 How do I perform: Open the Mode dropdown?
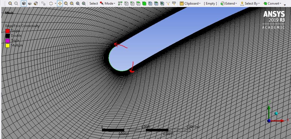[110, 3]
